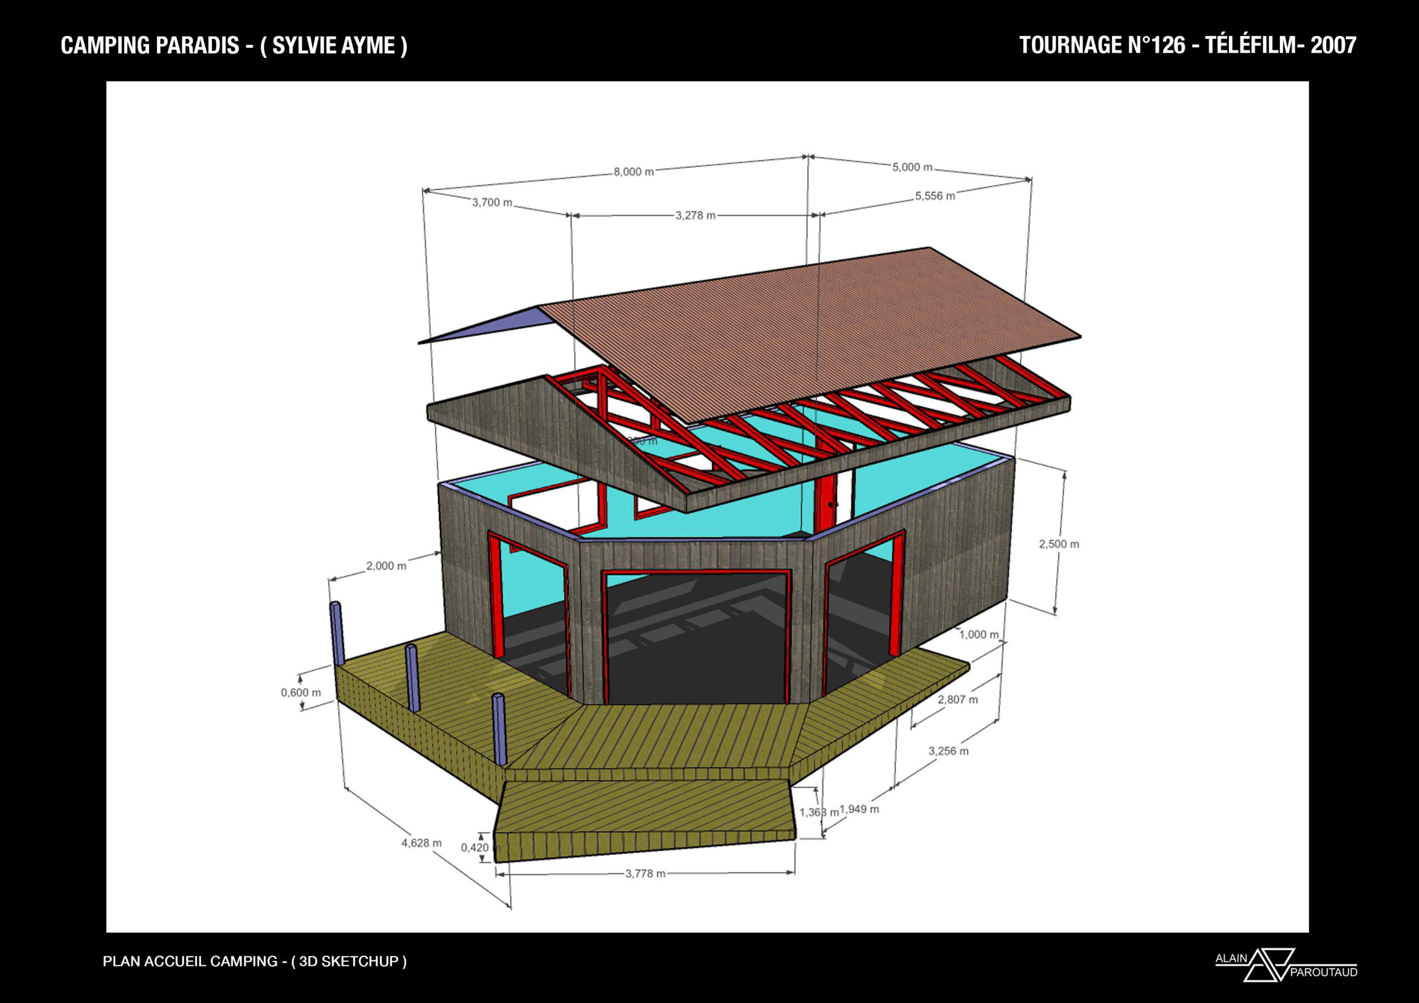Click the 2,500 m height dimension
This screenshot has width=1419, height=1003.
[x=1058, y=545]
